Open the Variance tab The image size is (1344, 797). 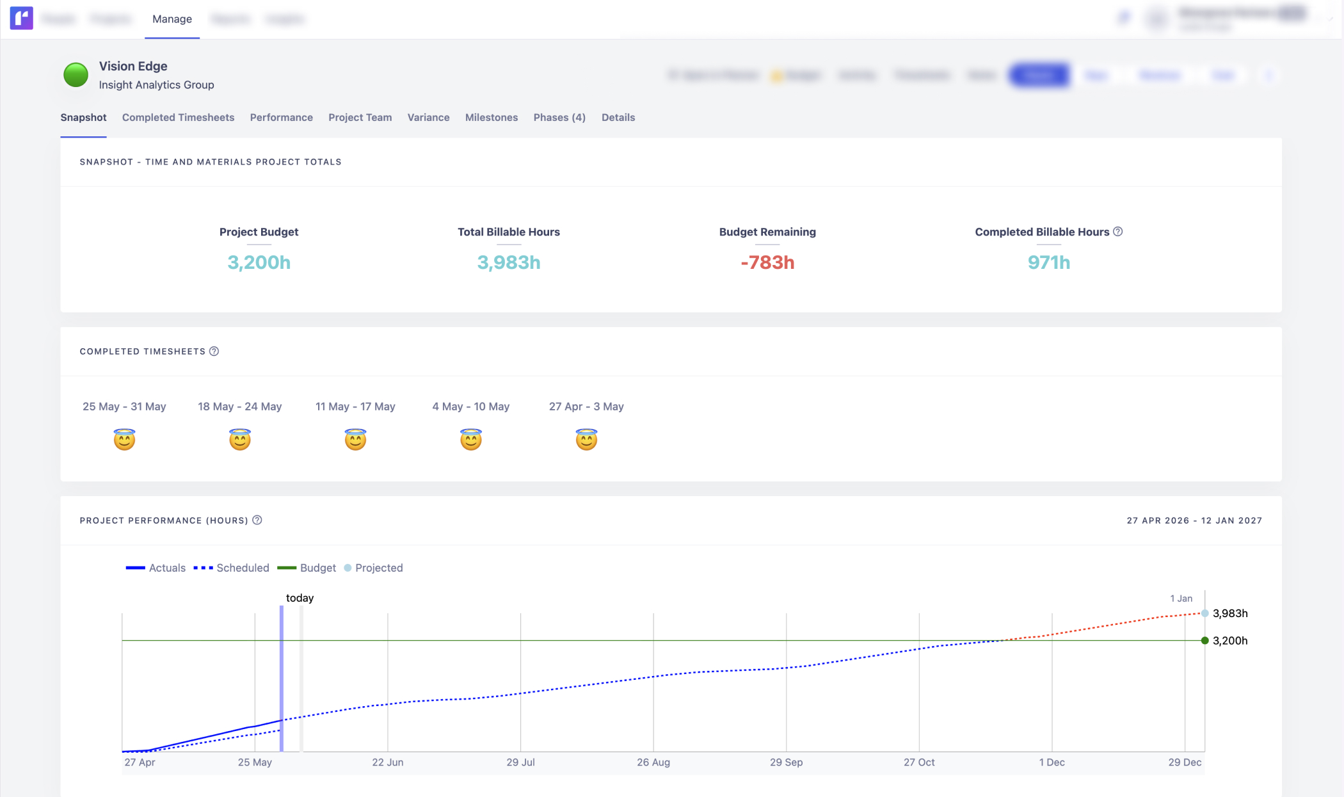point(428,117)
